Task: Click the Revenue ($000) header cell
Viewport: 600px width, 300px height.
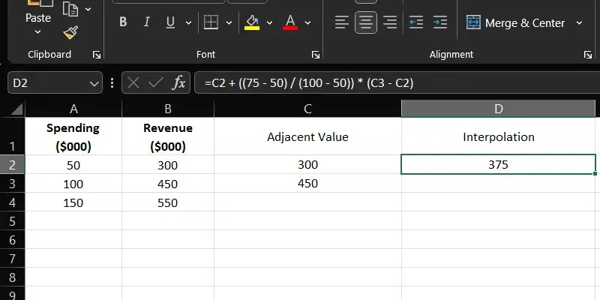Action: [168, 136]
